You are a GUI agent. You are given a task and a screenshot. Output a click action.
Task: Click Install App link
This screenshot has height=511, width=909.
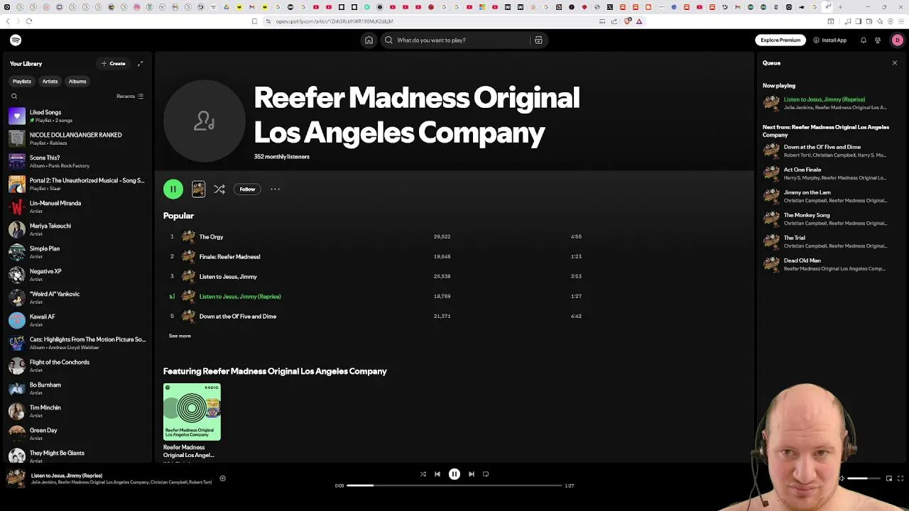coord(830,40)
